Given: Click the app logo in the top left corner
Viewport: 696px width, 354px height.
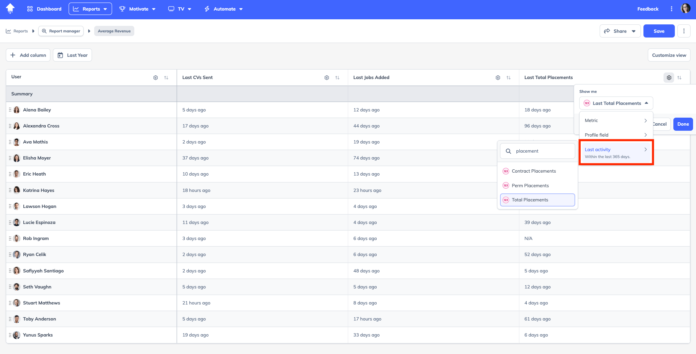Looking at the screenshot, I should tap(10, 8).
